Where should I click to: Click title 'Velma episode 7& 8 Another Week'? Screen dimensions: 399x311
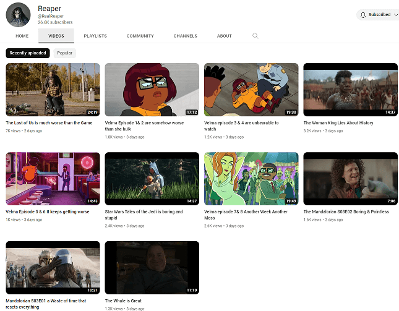pyautogui.click(x=246, y=215)
